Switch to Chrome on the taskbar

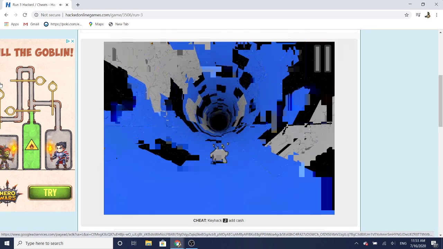(x=177, y=243)
